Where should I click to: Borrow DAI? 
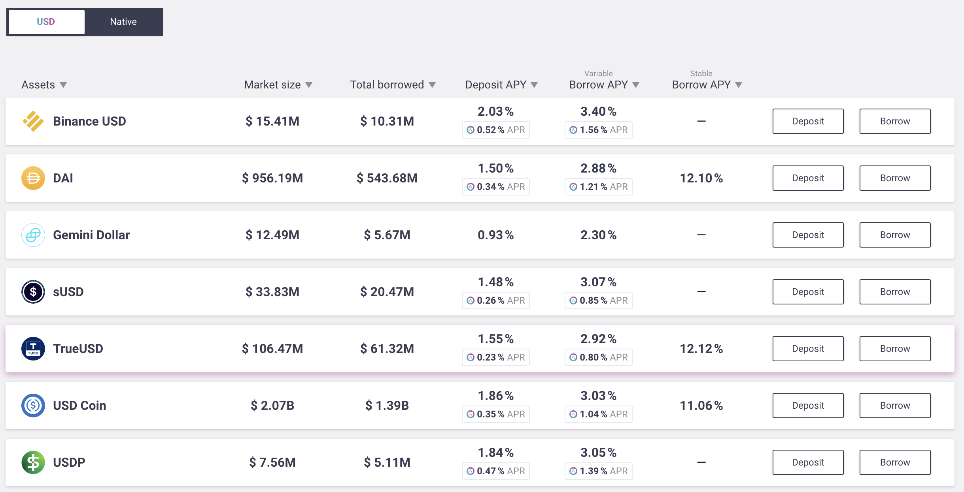895,178
